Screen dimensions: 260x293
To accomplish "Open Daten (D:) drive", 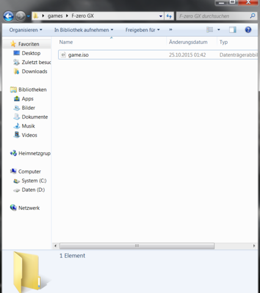I will 33,190.
